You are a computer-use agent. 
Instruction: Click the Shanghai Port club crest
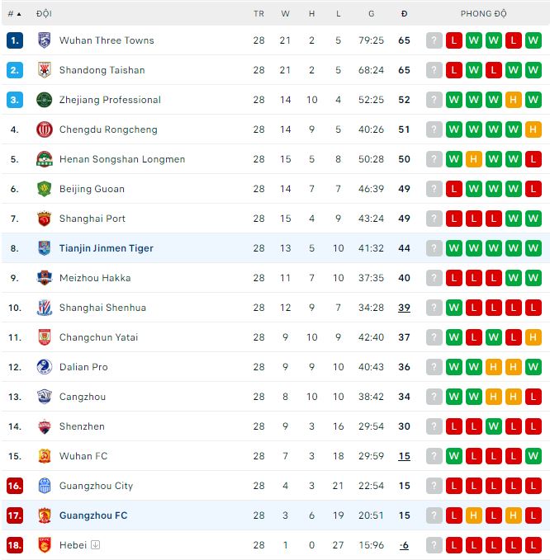tap(45, 219)
